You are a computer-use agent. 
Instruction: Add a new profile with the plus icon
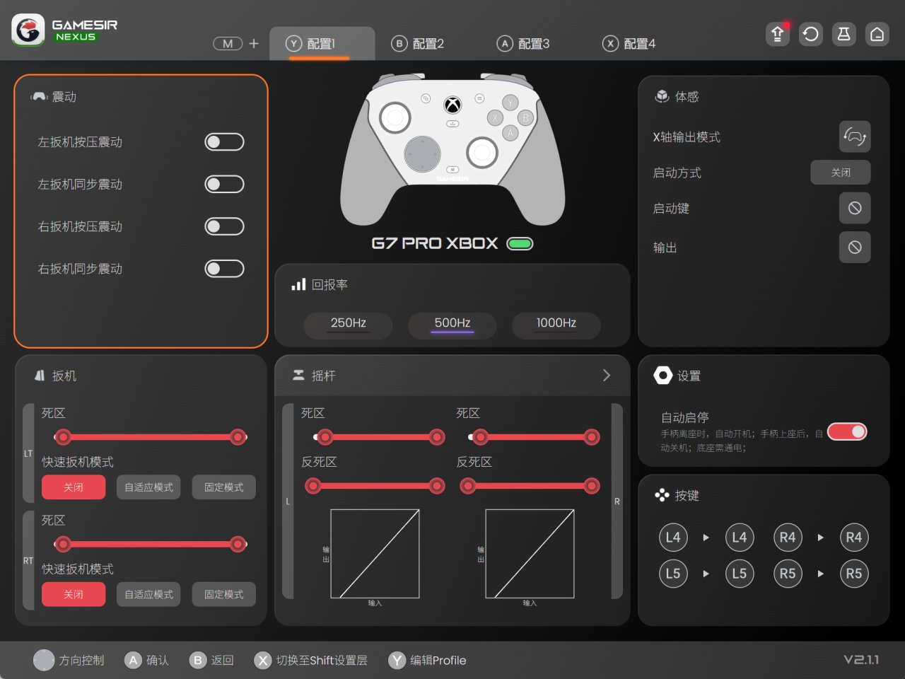click(x=254, y=43)
